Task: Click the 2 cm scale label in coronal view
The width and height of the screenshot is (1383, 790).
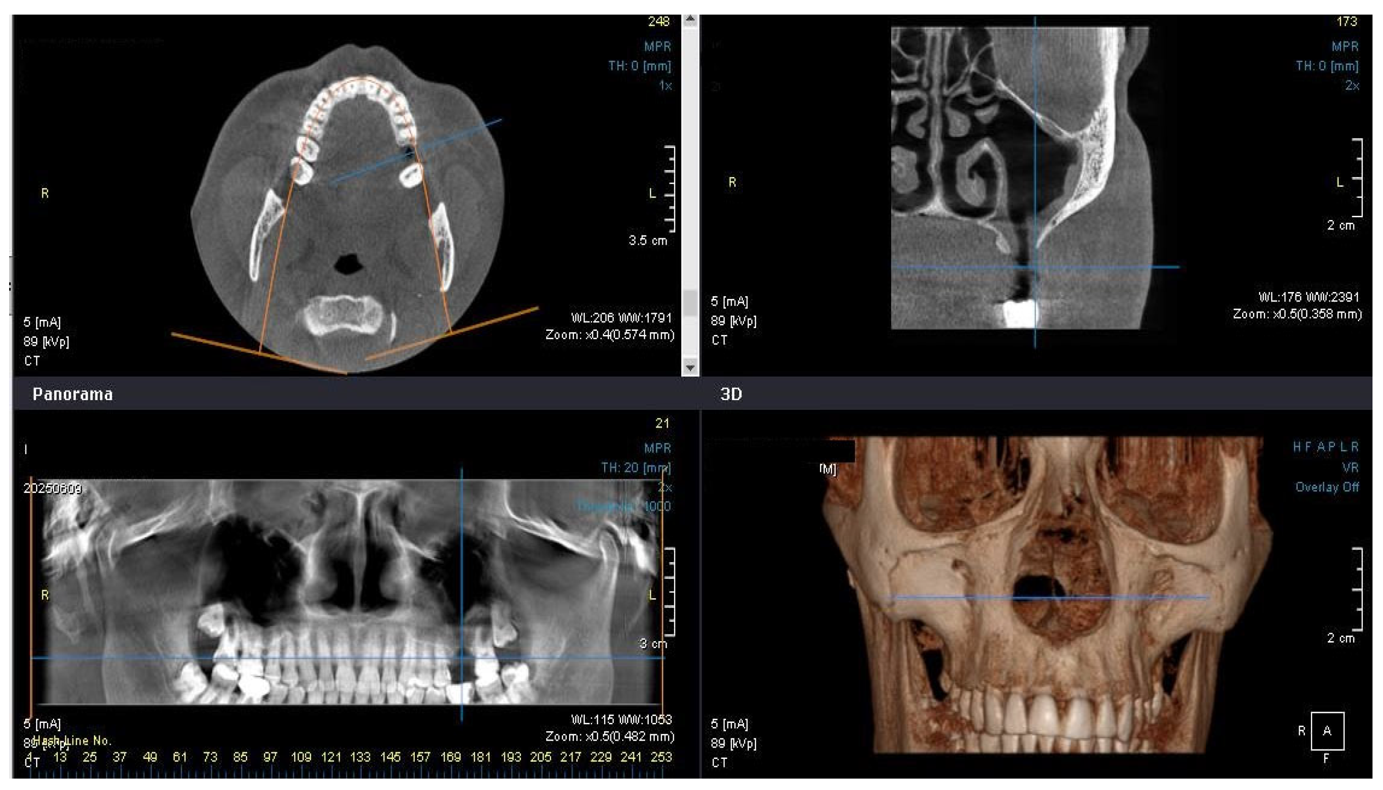Action: click(1341, 225)
